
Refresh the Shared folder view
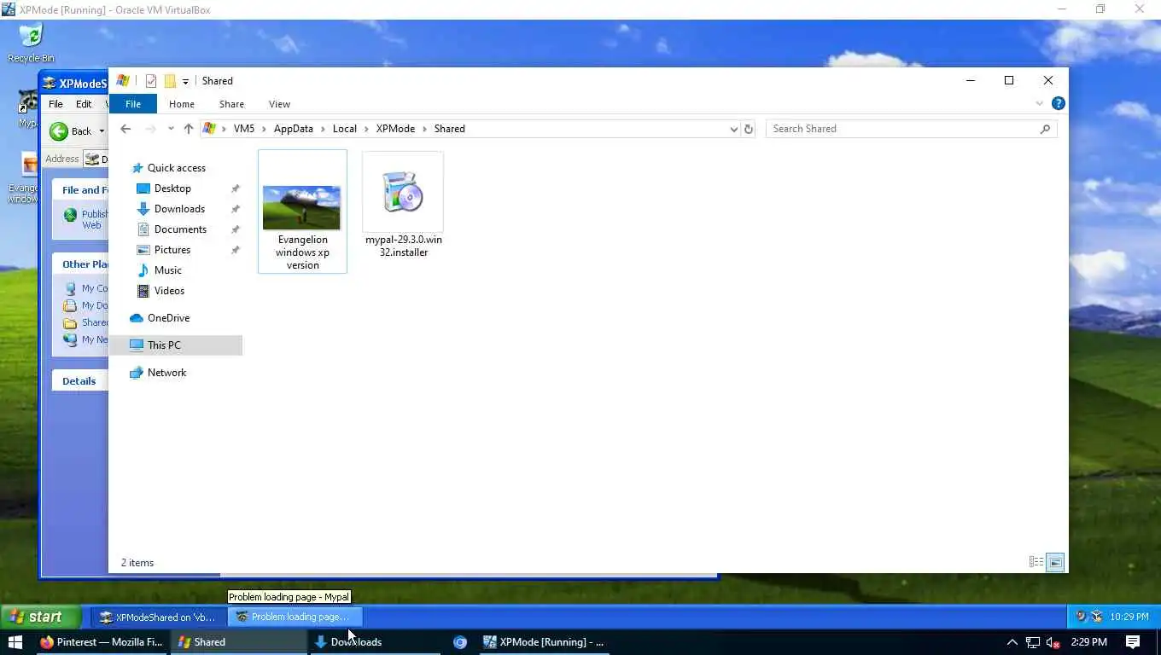pos(749,129)
